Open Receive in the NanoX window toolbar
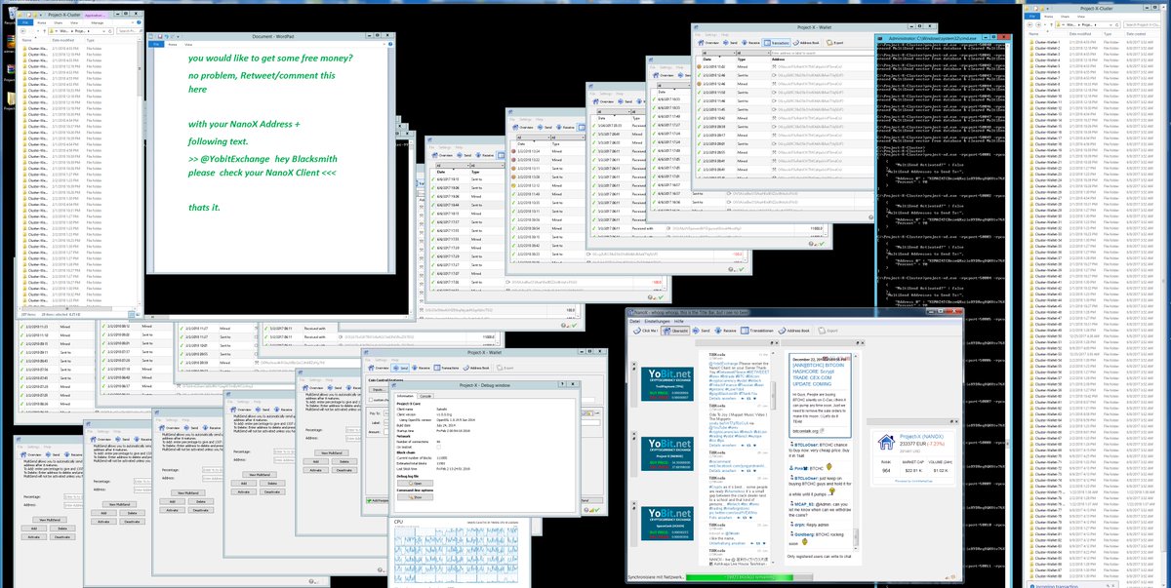 click(726, 331)
